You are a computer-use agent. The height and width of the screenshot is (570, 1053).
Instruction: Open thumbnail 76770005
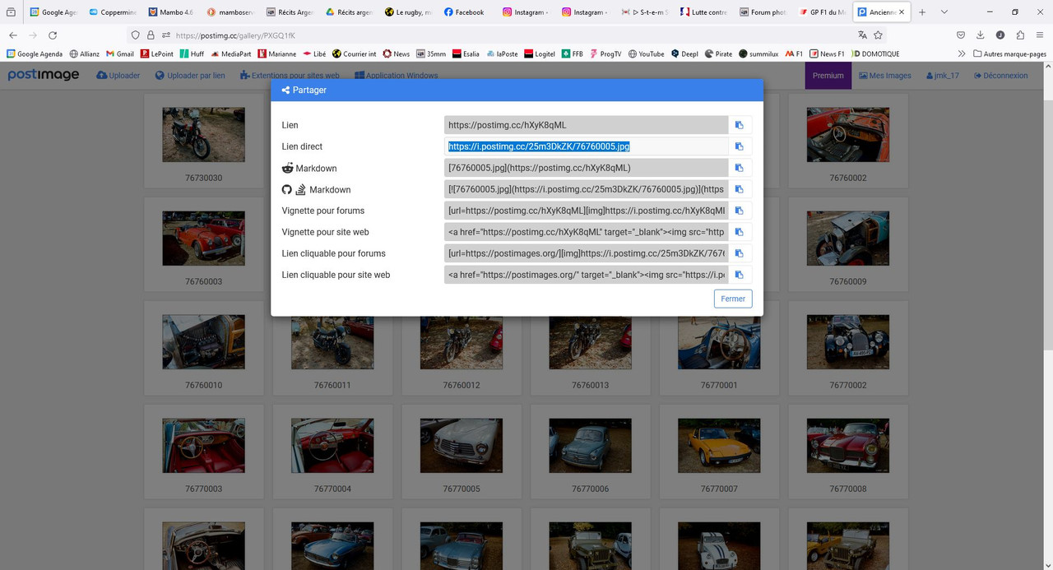462,446
